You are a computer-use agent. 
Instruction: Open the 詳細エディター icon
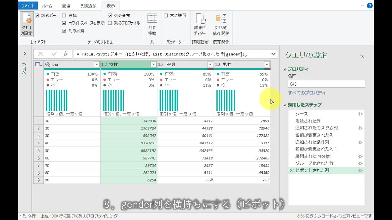[x=200, y=18]
